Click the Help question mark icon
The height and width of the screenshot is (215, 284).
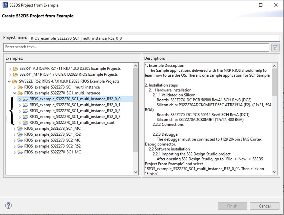click(x=8, y=206)
